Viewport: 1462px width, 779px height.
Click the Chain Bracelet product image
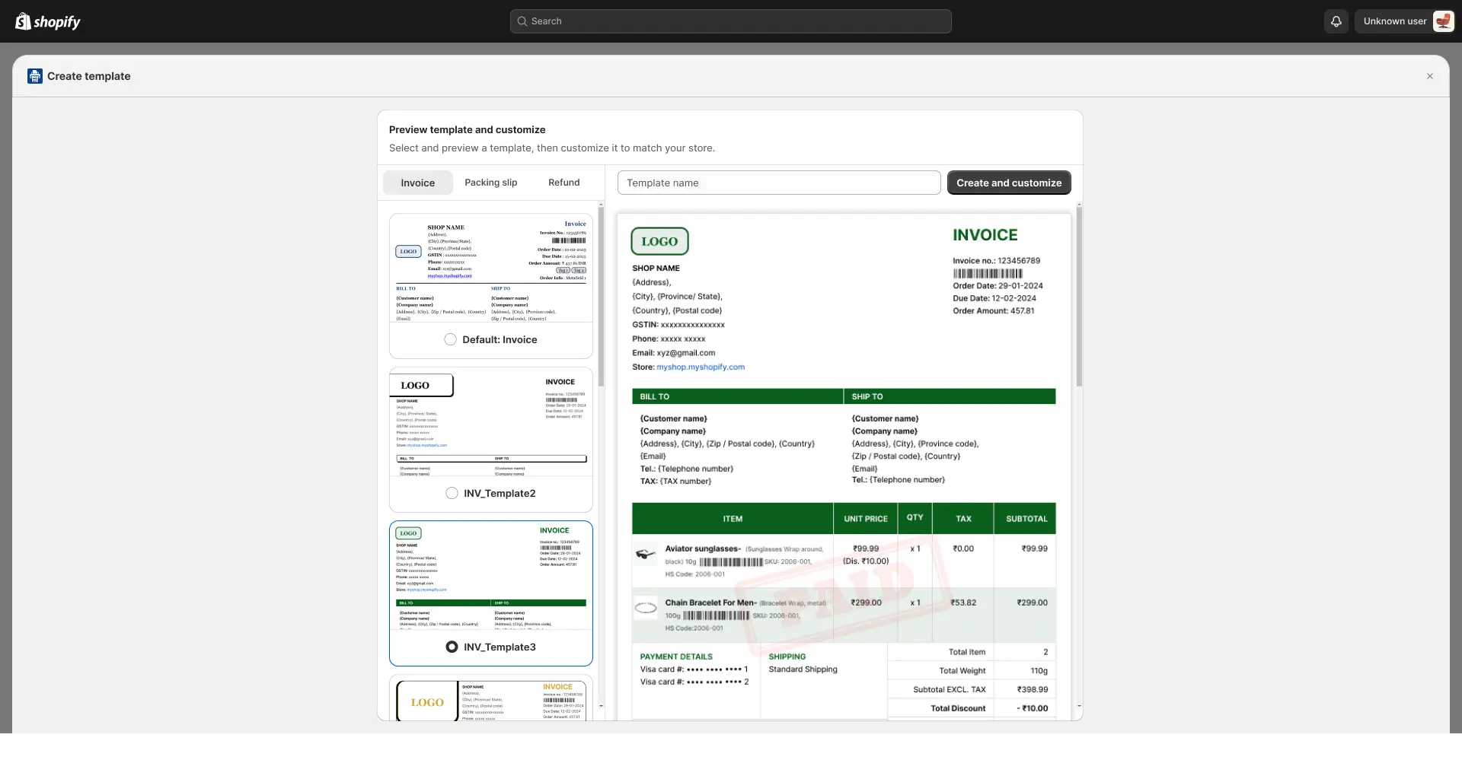click(646, 608)
